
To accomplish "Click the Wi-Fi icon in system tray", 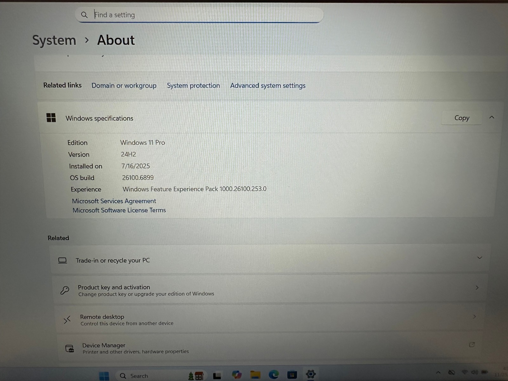I will (x=465, y=372).
